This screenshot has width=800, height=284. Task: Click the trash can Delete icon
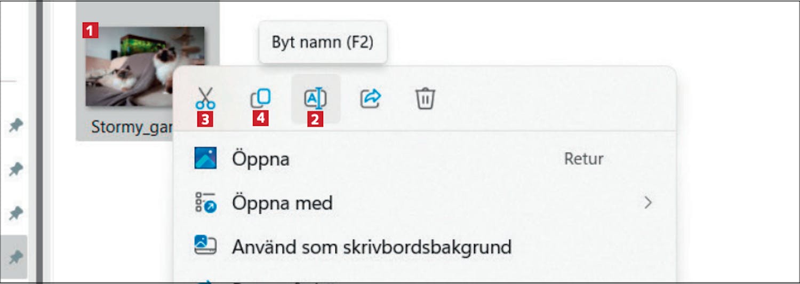pyautogui.click(x=426, y=99)
